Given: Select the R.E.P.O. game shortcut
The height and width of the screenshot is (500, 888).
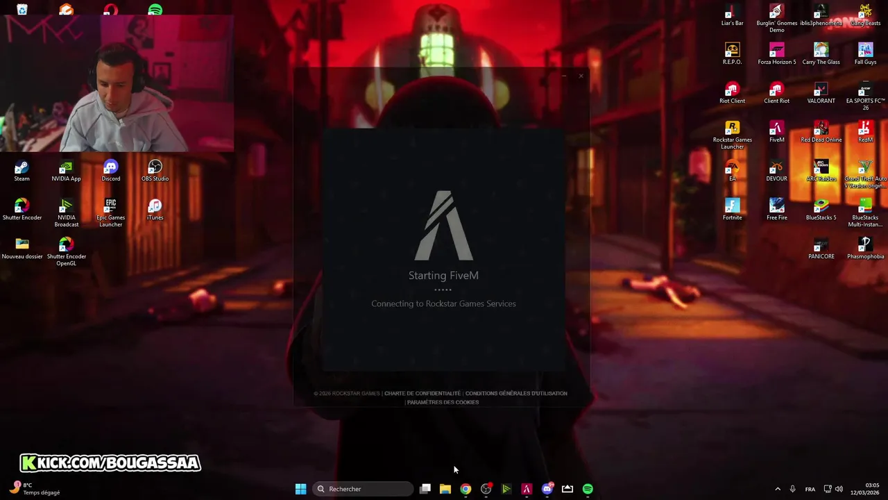Looking at the screenshot, I should [732, 53].
